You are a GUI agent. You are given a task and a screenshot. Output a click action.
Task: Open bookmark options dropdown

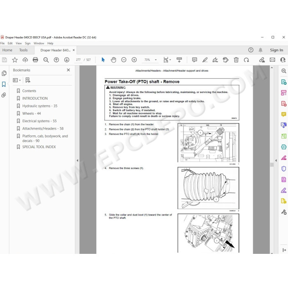17,80
